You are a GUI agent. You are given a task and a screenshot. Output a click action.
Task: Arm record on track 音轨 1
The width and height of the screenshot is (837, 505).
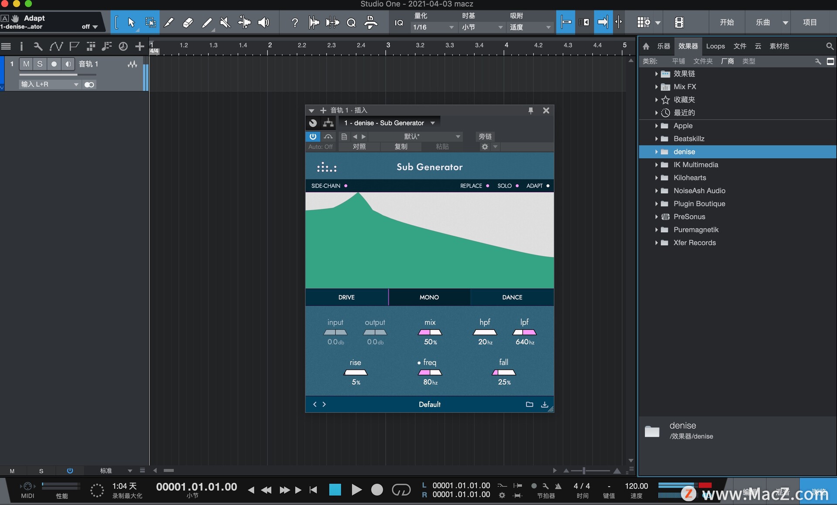tap(54, 64)
